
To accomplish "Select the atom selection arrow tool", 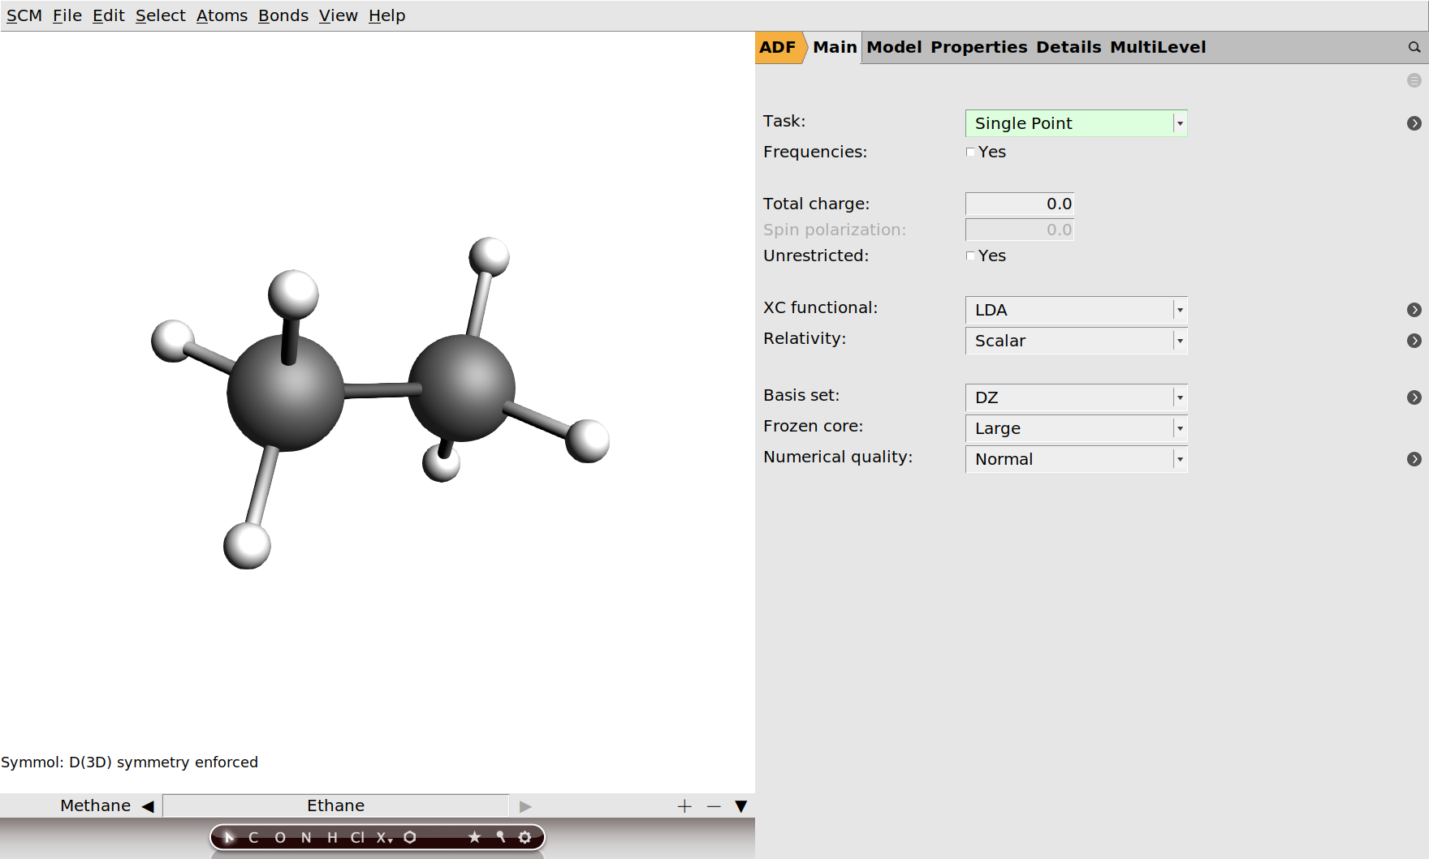I will click(230, 838).
